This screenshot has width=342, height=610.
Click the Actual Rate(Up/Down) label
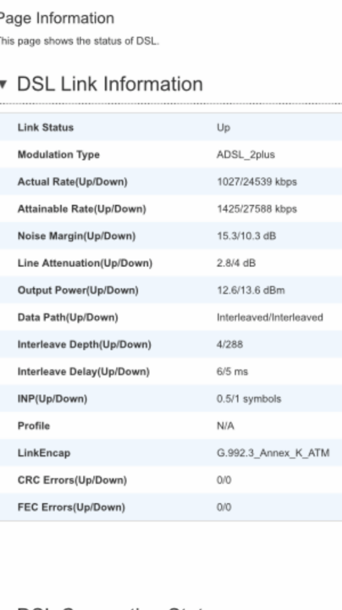click(x=72, y=182)
